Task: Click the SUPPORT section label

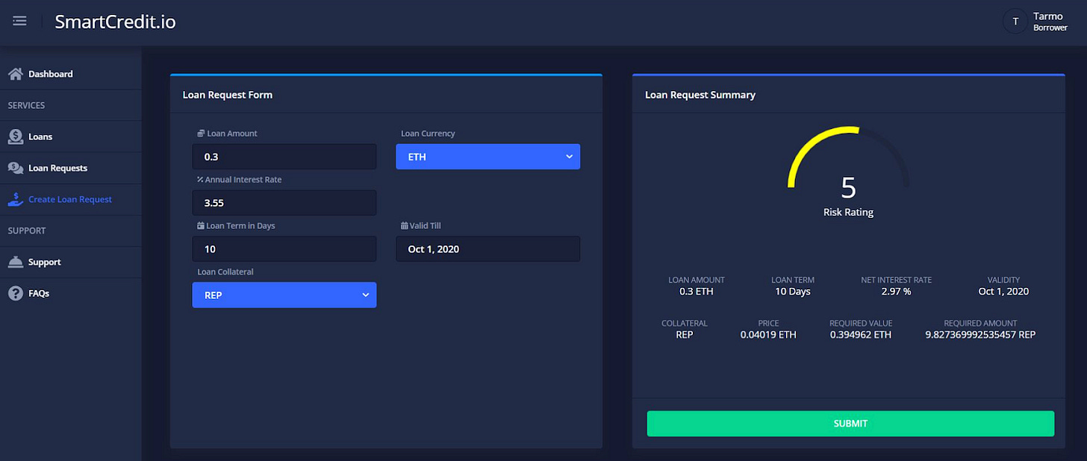Action: pos(27,230)
